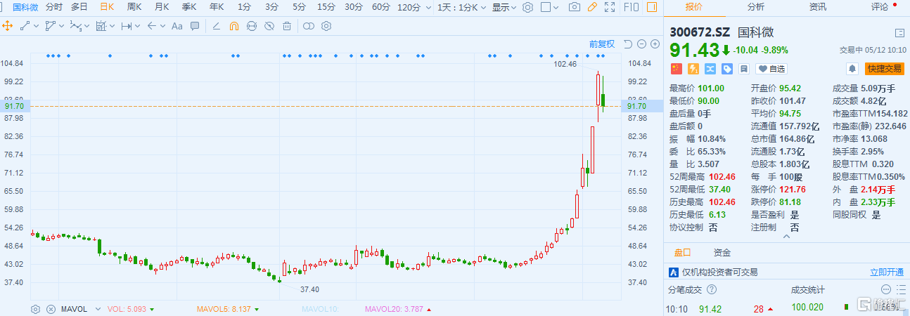Viewport: 910px width, 316px height.
Task: Hide all drawings with eye-slash icon
Action: coord(269,26)
